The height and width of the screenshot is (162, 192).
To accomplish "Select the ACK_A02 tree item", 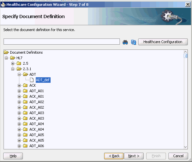I will [x=37, y=107].
